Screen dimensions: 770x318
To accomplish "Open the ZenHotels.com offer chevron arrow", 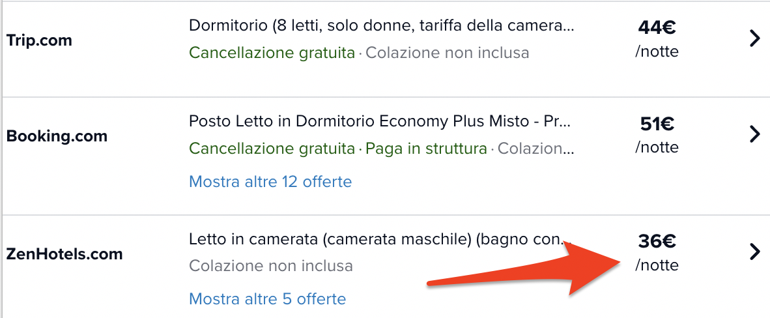I will click(755, 252).
